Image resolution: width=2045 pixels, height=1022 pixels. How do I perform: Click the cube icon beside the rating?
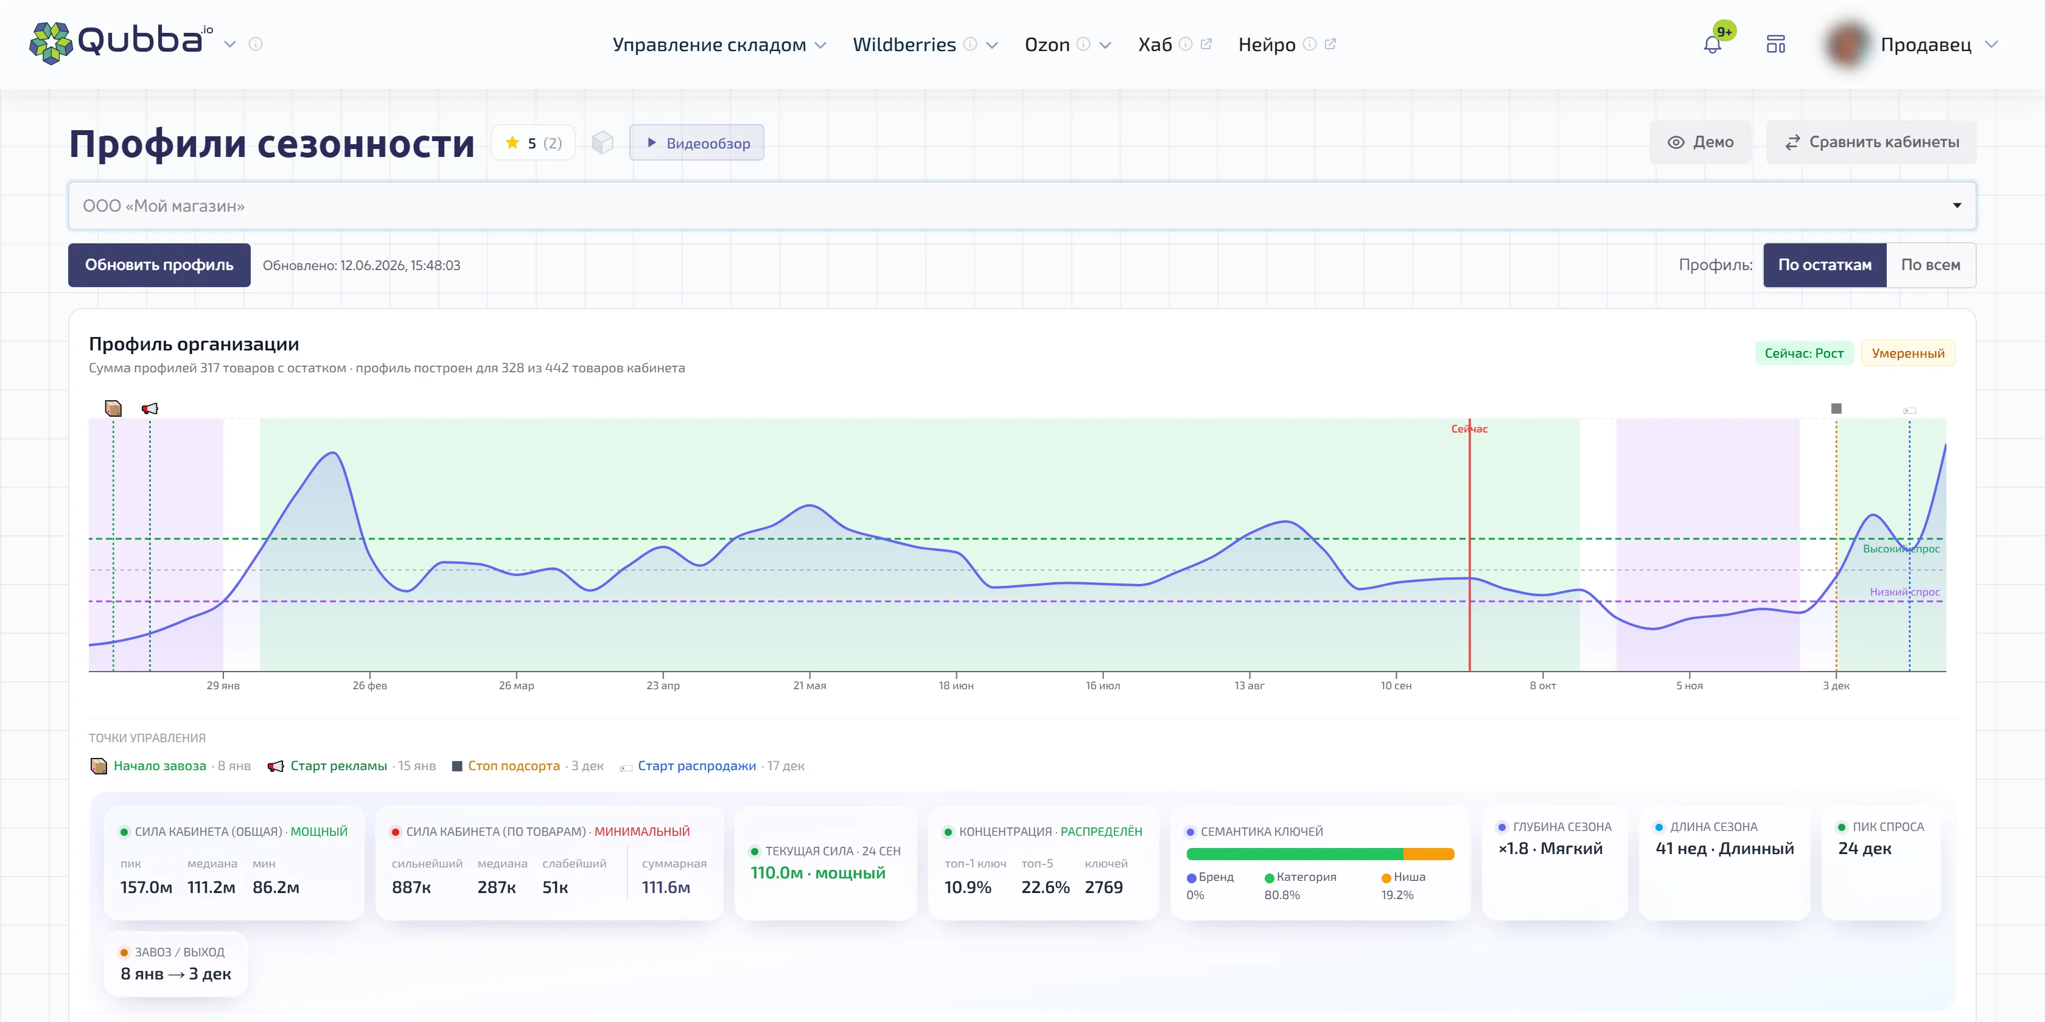603,143
